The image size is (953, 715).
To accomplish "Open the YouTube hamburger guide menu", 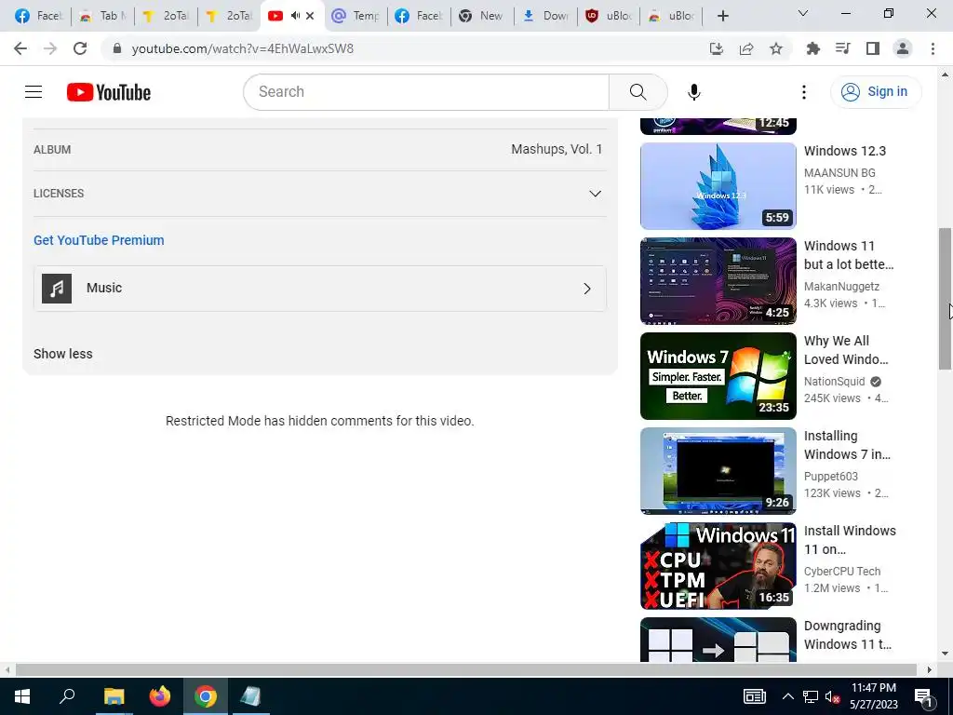I will (x=34, y=92).
